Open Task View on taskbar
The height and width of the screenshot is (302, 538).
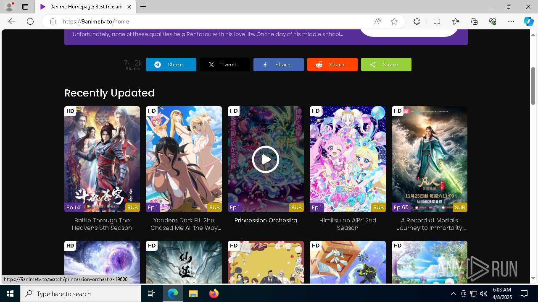click(x=151, y=294)
